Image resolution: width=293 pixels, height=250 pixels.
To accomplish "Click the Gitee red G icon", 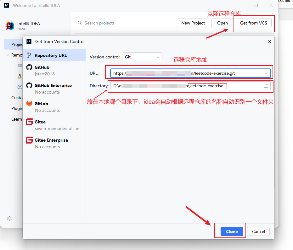I will coord(29,122).
